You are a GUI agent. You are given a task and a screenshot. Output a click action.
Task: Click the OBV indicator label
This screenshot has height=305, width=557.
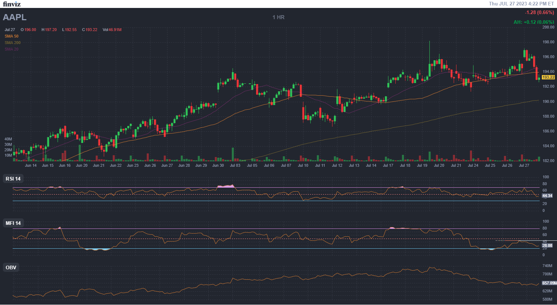coord(11,267)
